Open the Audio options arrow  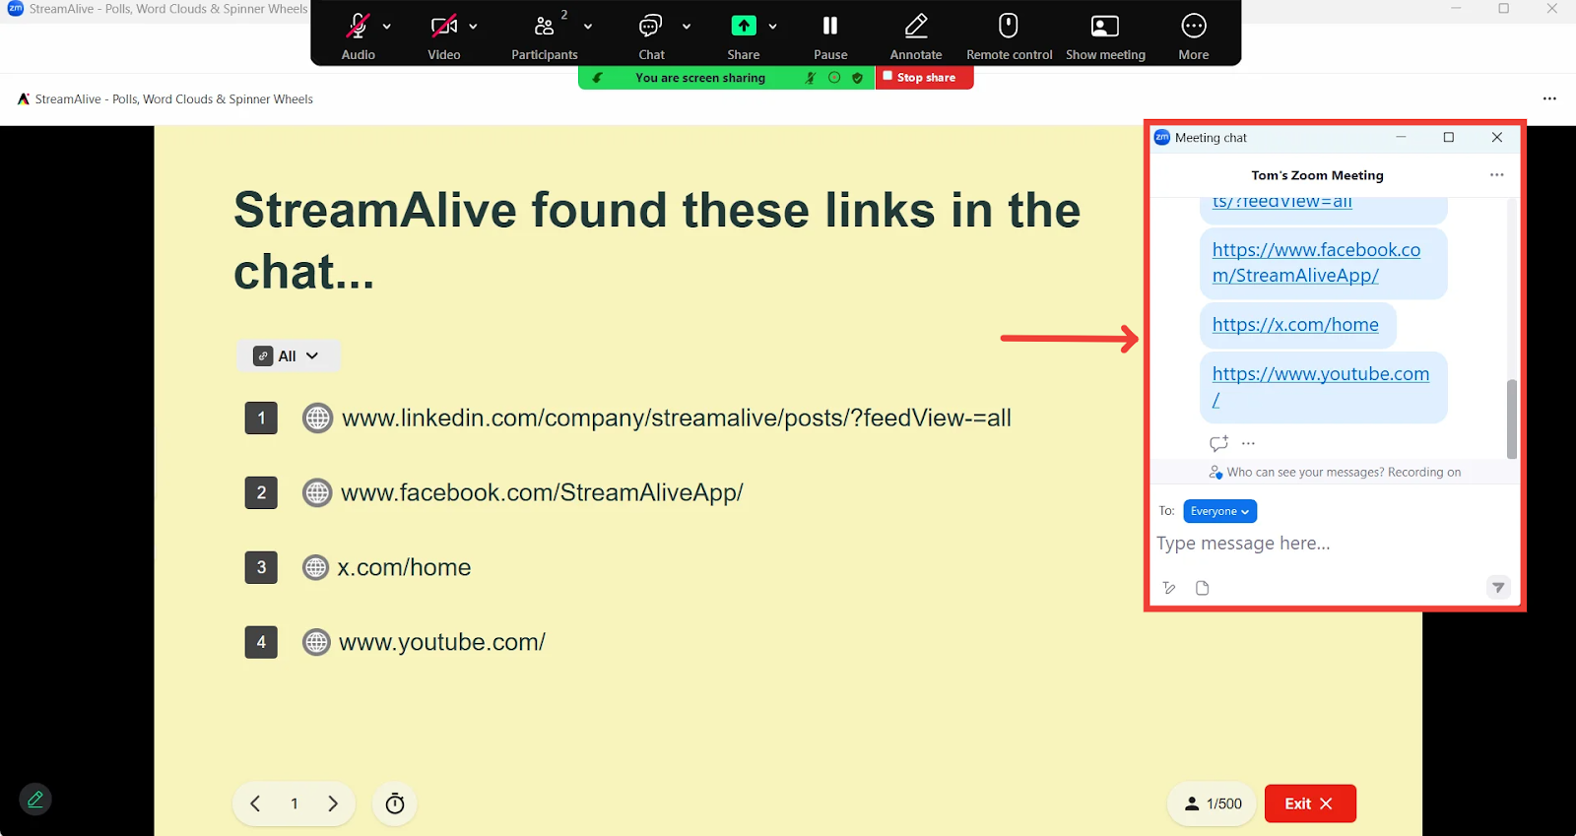click(387, 27)
